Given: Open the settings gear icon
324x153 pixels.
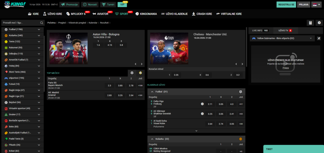Looking at the screenshot, I should [x=319, y=23].
